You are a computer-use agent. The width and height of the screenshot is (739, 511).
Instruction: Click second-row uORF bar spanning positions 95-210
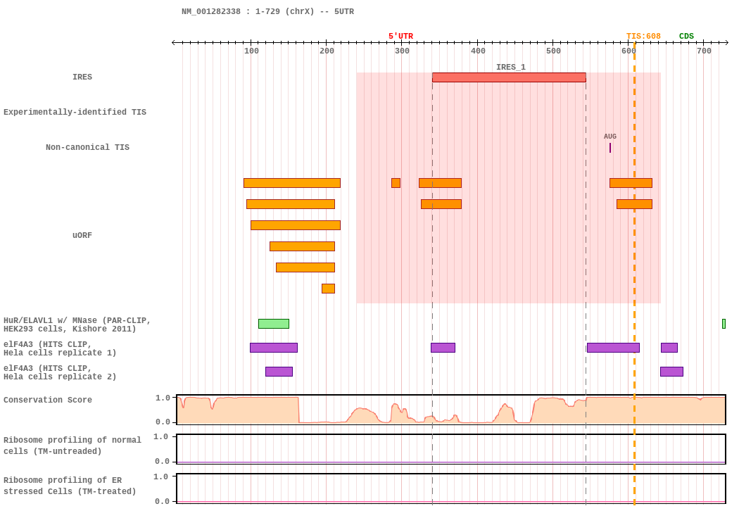[x=291, y=204]
